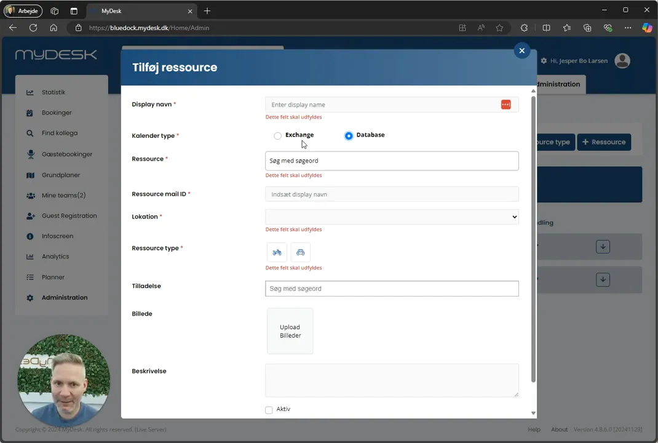Open the Copilot icon in browser toolbar
This screenshot has height=443, width=658.
tap(647, 28)
